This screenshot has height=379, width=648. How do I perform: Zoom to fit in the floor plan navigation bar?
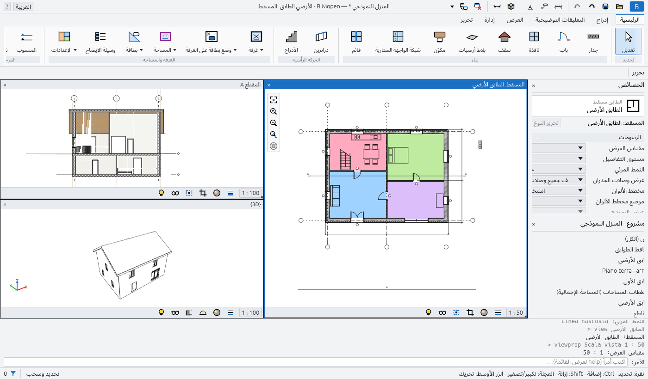(x=274, y=100)
